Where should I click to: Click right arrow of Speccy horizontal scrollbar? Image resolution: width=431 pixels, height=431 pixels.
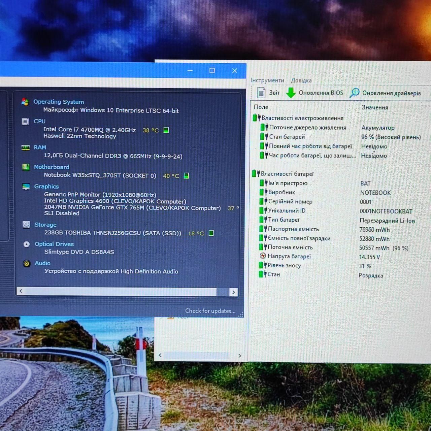point(234,292)
